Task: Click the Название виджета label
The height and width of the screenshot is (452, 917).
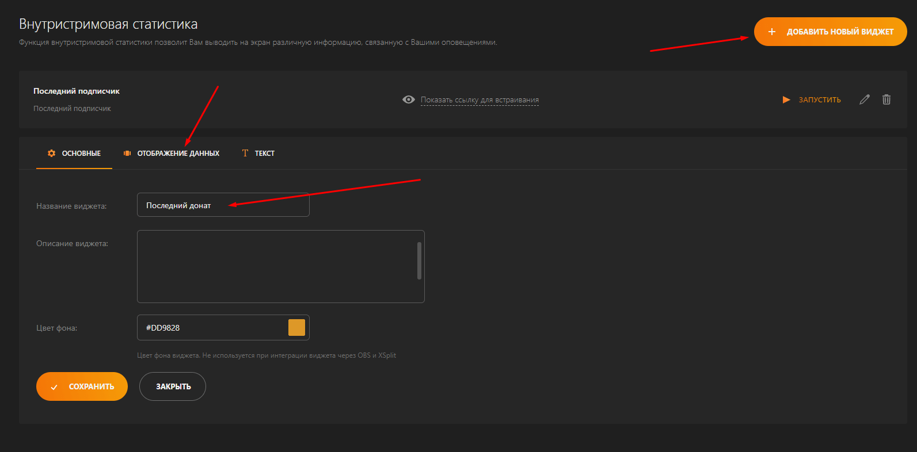Action: click(x=71, y=206)
